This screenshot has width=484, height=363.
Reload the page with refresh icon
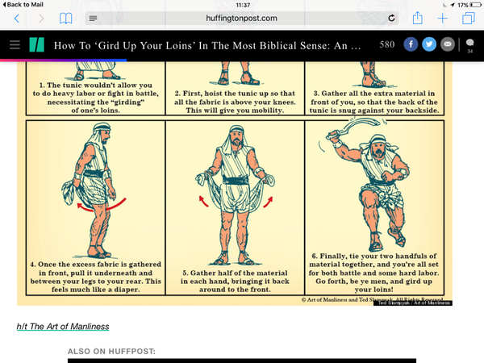(391, 19)
